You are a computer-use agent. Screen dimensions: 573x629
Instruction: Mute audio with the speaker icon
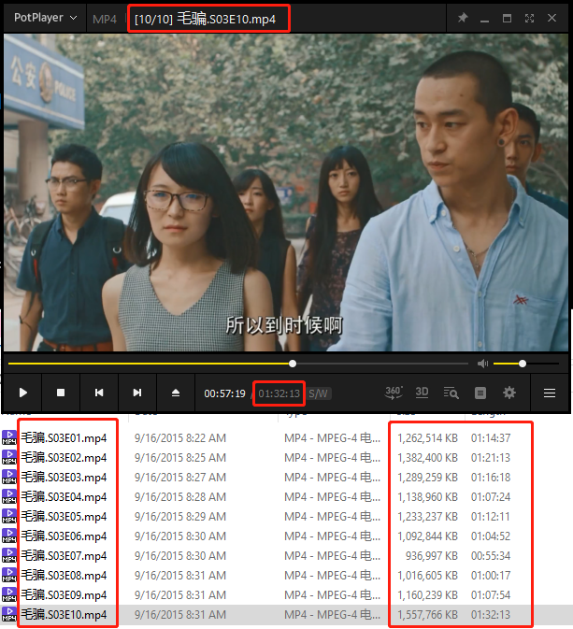coord(482,364)
